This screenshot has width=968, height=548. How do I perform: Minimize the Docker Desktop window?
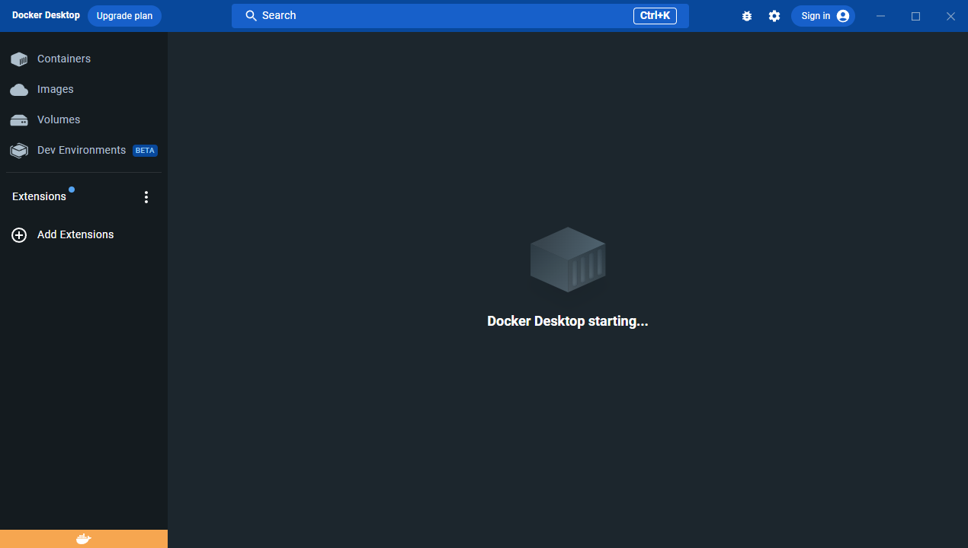coord(881,16)
